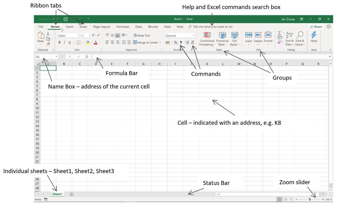Switch to the Review tab
The height and width of the screenshot is (207, 359).
(153, 27)
